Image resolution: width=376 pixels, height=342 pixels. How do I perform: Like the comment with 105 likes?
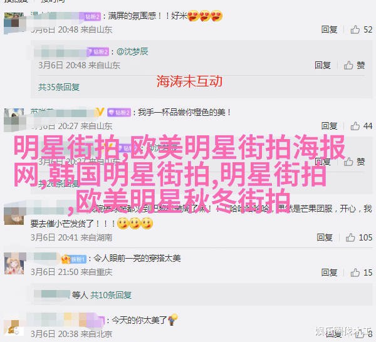350,237
